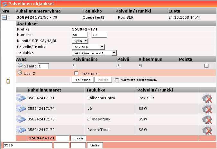The height and width of the screenshot is (149, 217).
Task: Focus the Numerot start field containing 50
Action: coord(80,35)
